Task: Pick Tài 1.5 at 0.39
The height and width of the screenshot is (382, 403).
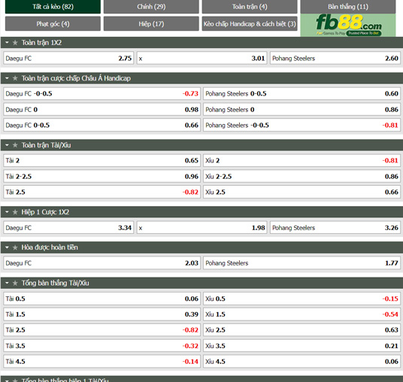Action: coord(102,314)
